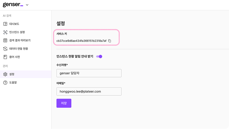Disable 인스턴스 현황 알림 안내 받기 toggle
229x129 pixels.
[99, 56]
